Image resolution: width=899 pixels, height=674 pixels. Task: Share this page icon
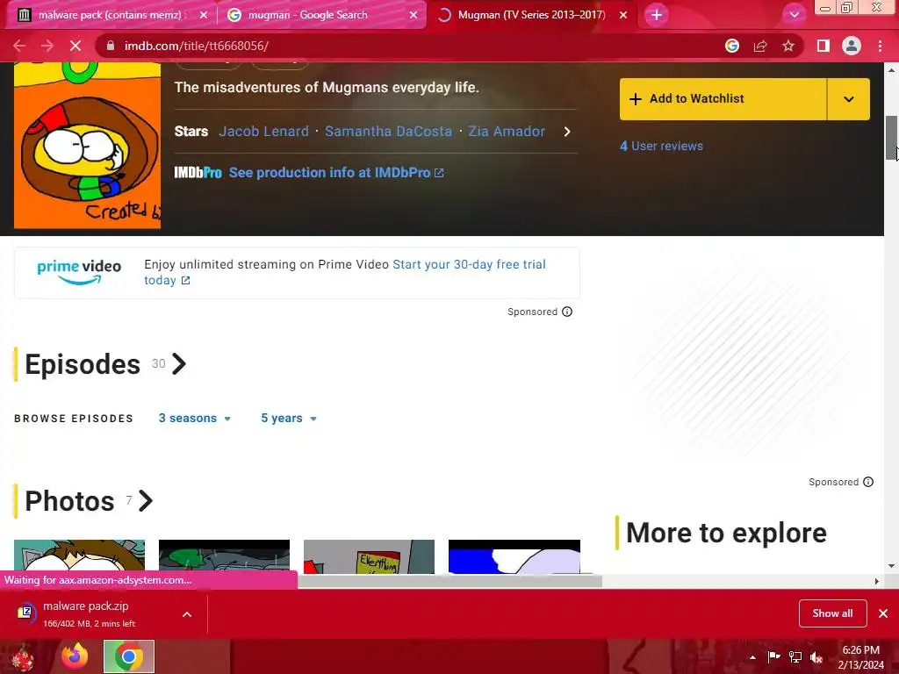pyautogui.click(x=760, y=46)
